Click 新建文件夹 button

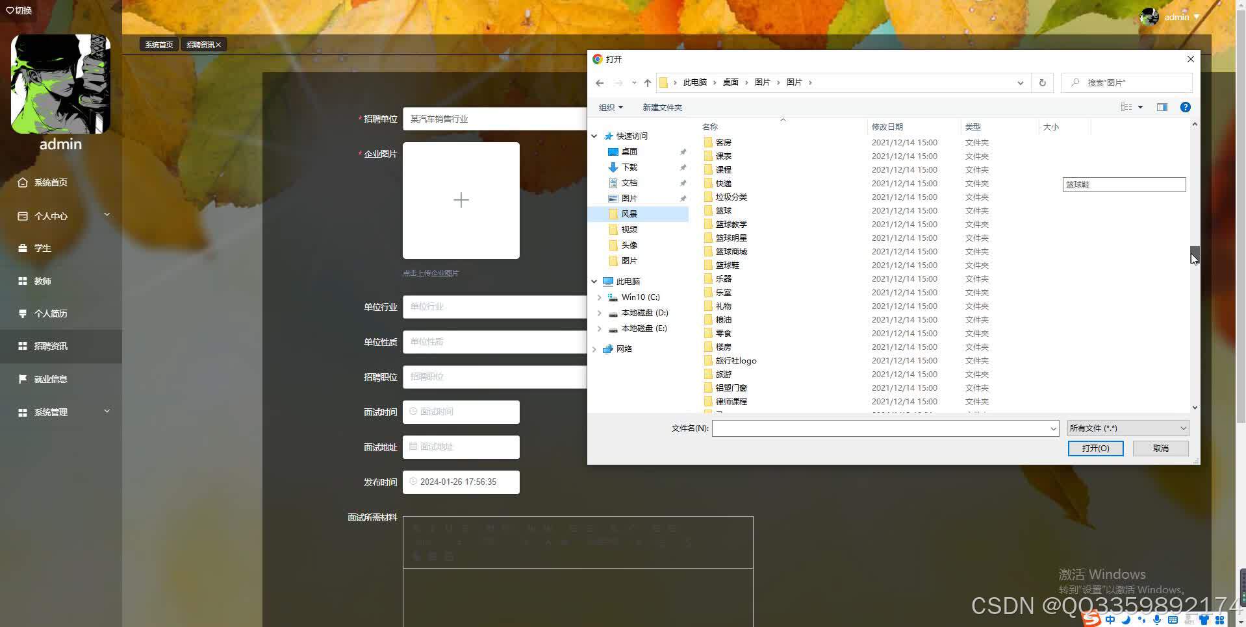point(662,108)
